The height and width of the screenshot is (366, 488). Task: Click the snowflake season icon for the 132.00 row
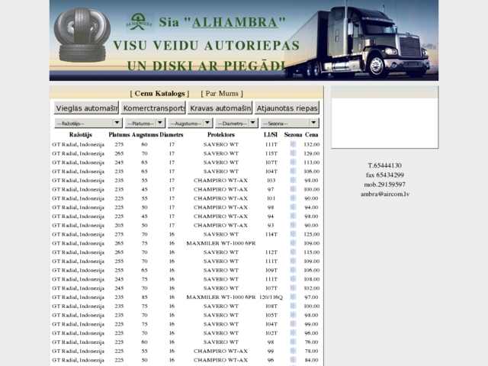point(293,144)
